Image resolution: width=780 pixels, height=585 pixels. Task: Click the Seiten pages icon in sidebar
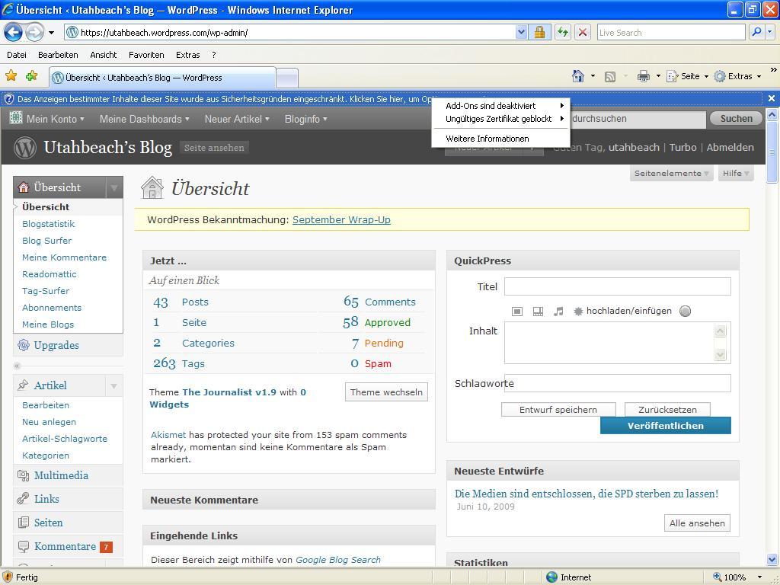24,523
